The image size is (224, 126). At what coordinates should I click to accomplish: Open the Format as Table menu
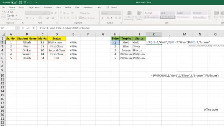point(139,15)
